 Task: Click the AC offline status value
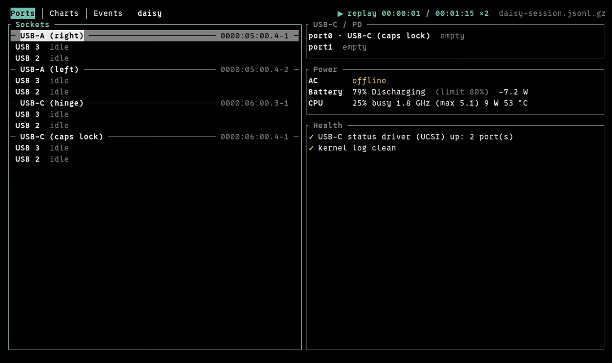(x=369, y=81)
